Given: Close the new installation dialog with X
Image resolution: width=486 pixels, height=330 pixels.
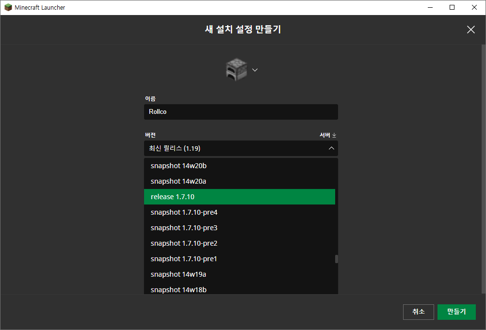Looking at the screenshot, I should tap(471, 30).
